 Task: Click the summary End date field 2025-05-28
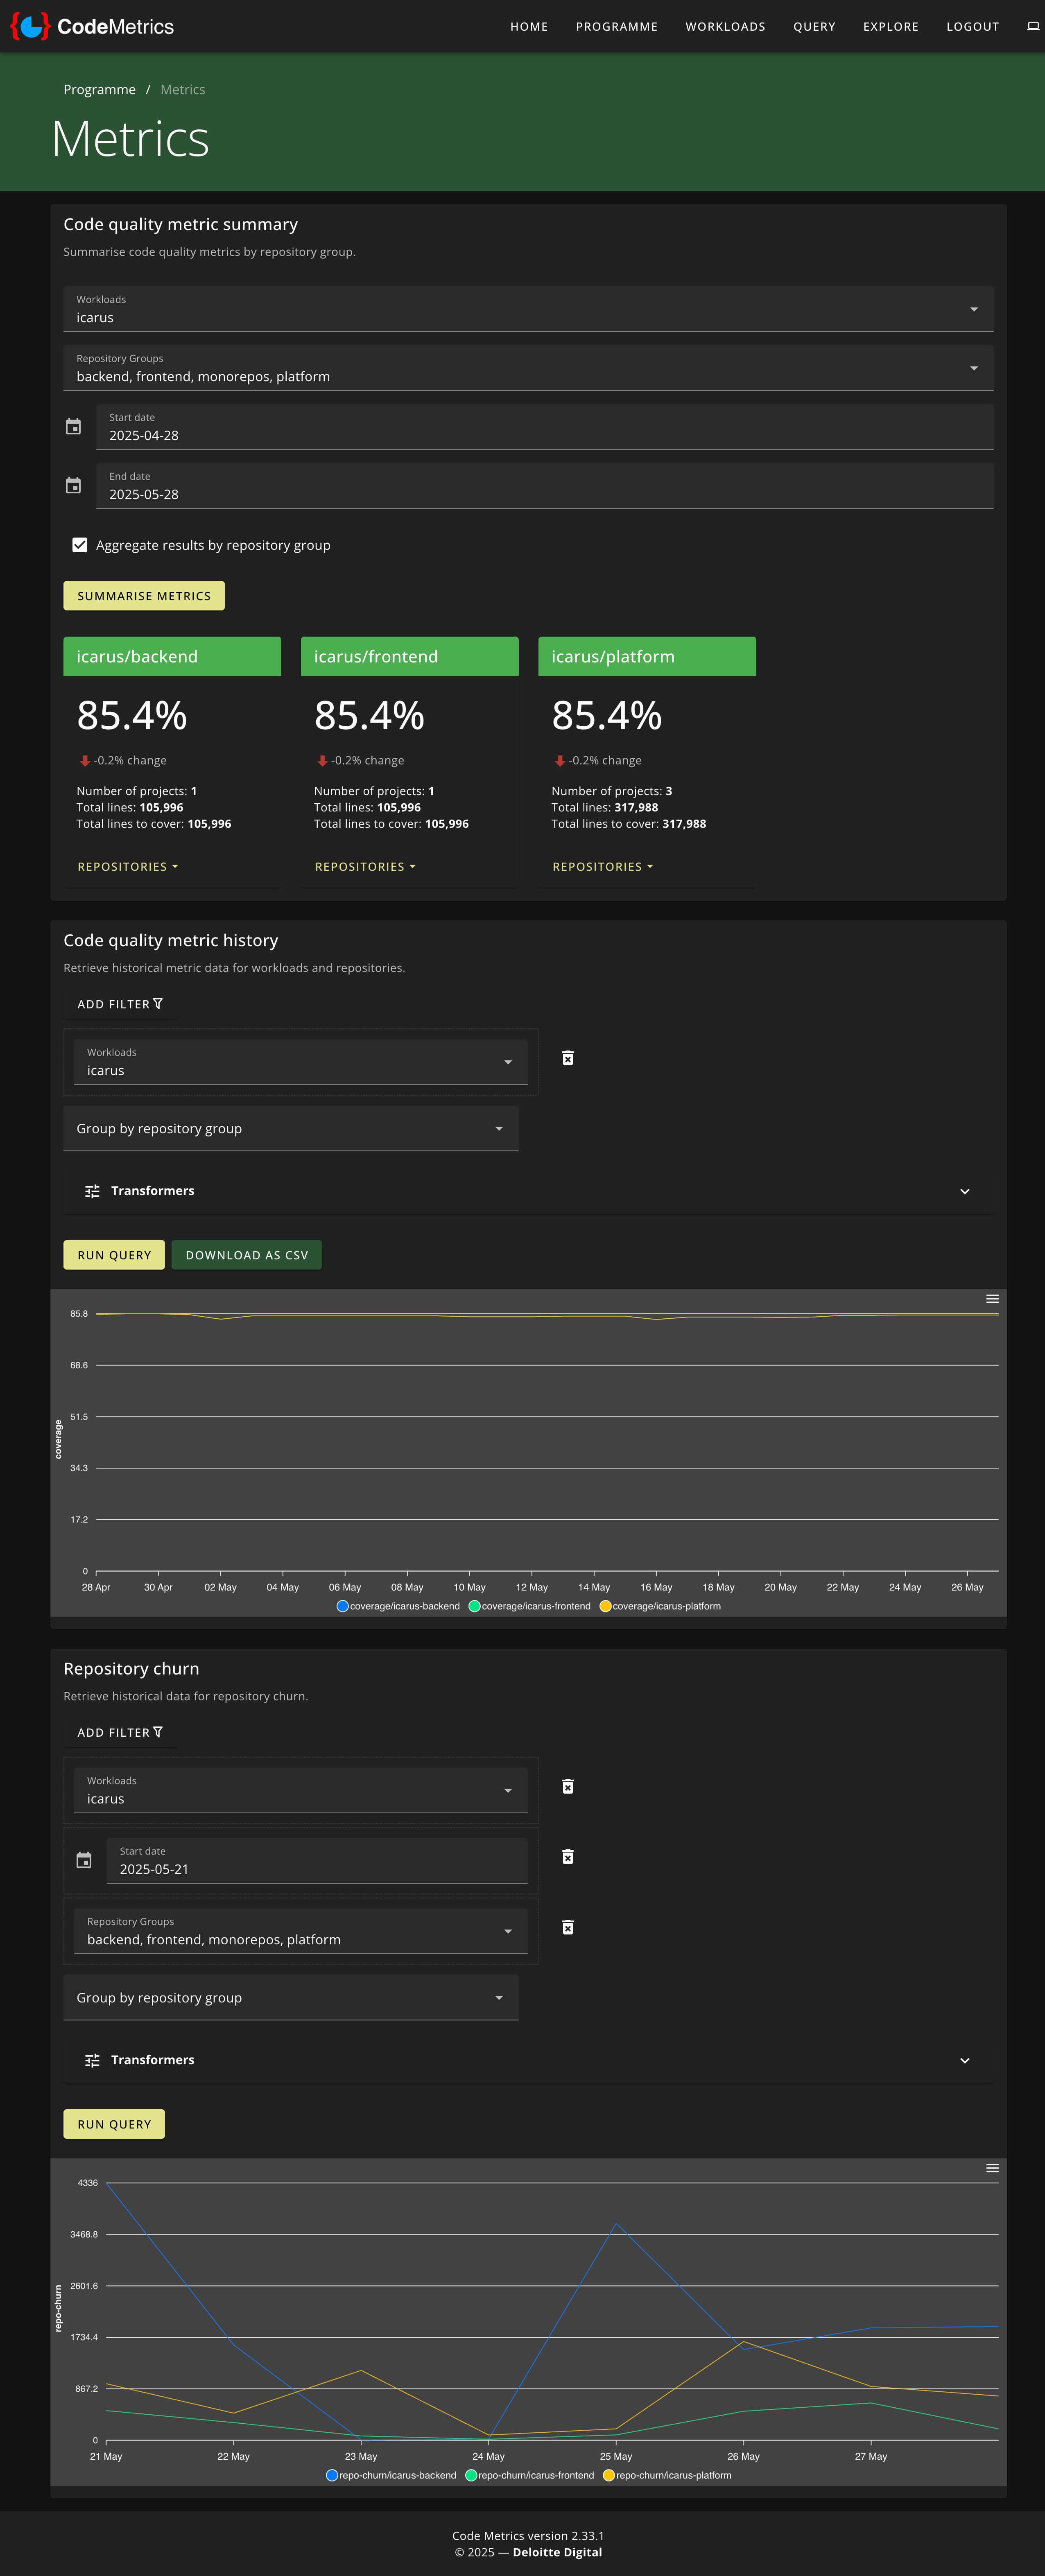545,486
